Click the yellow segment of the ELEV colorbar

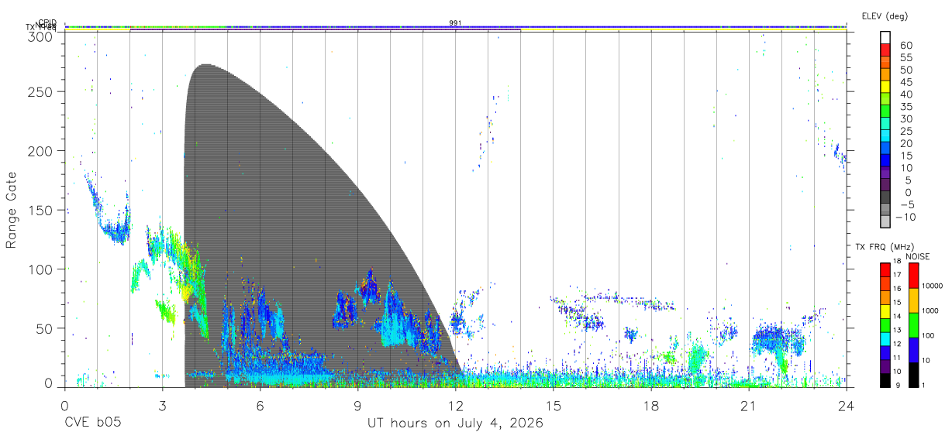coord(886,86)
